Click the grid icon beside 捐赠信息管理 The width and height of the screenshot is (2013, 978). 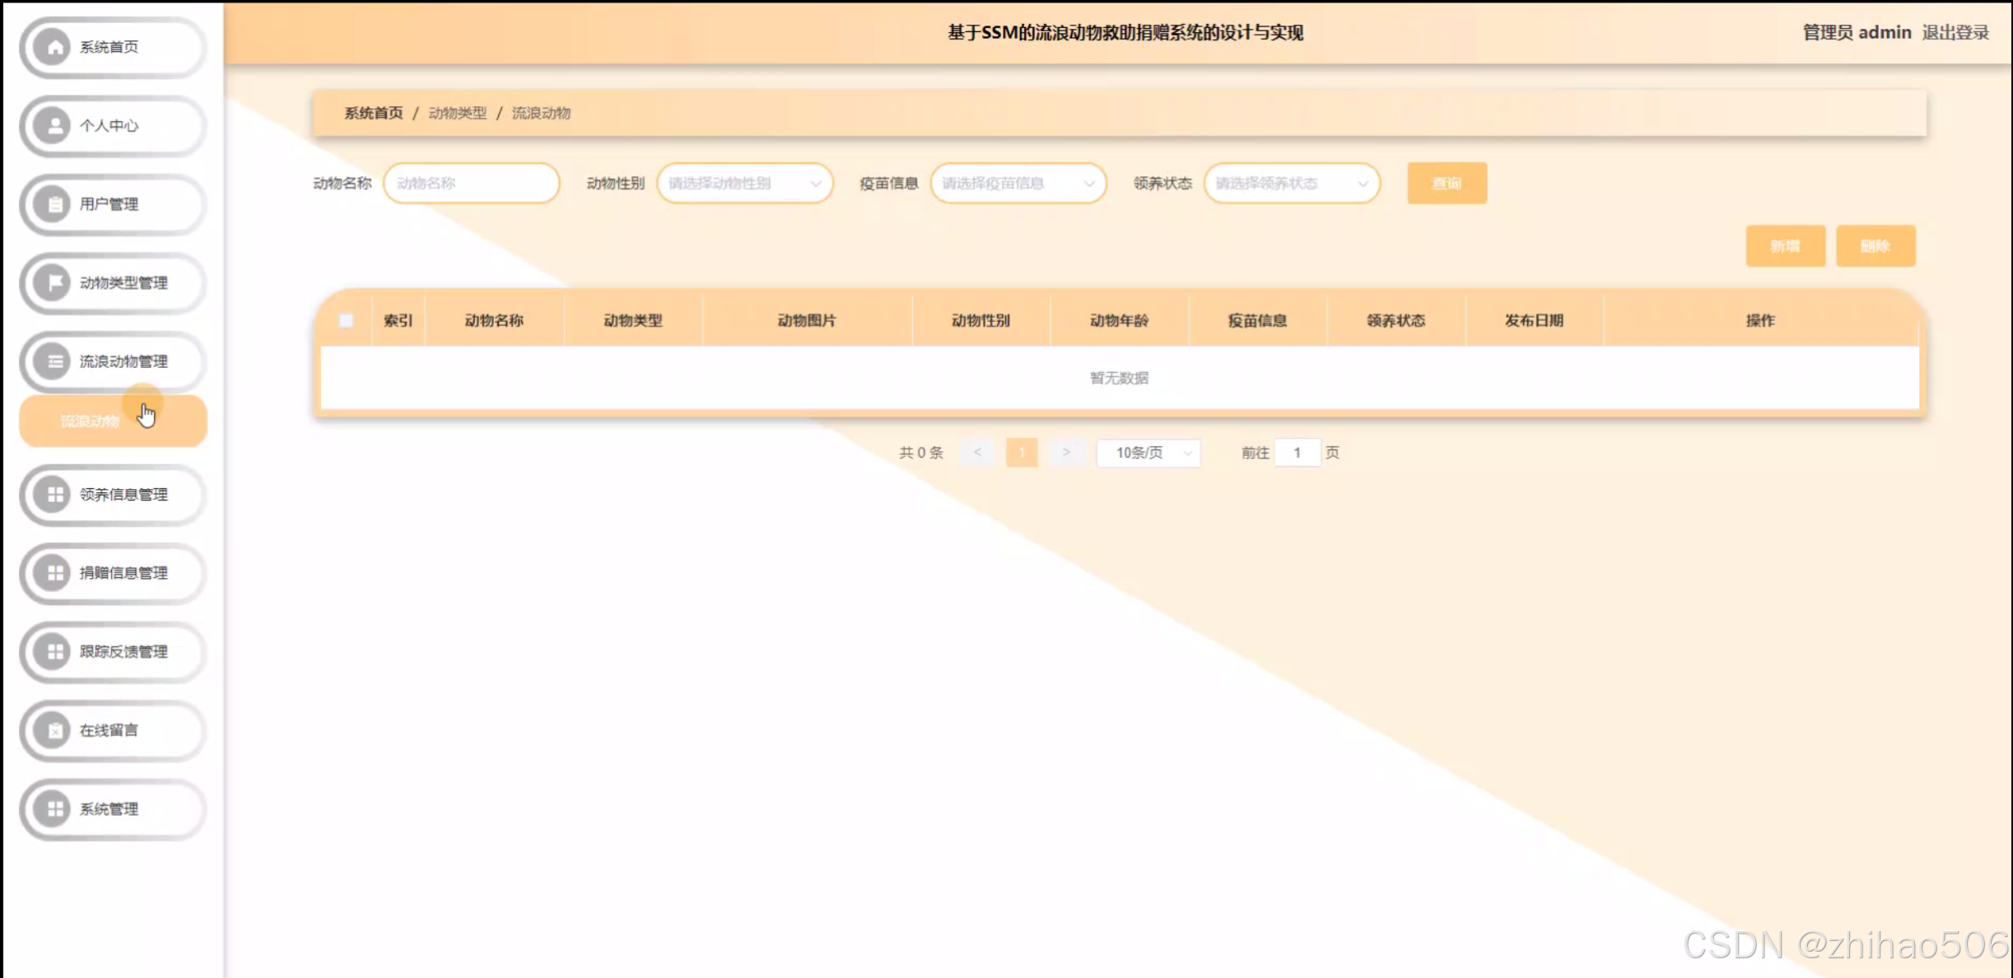tap(54, 573)
